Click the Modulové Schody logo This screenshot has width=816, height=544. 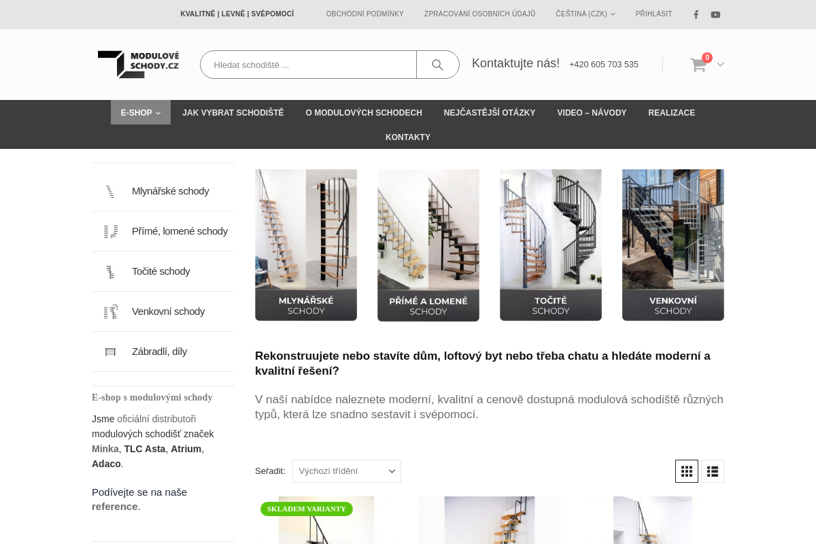[x=139, y=64]
